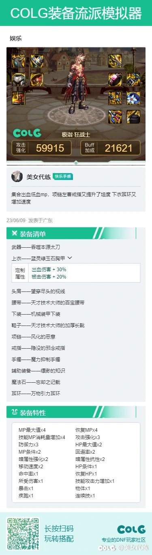This screenshot has height=555, width=152.
Task: Click the shoulder armor equipment icon
Action: 19,61
